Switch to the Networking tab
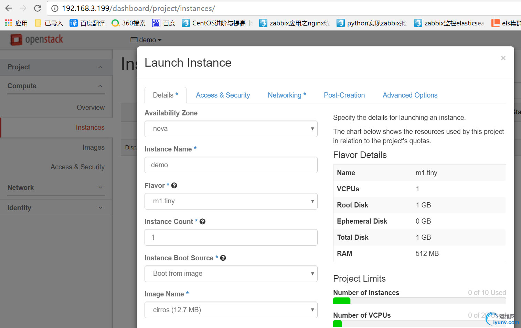The width and height of the screenshot is (521, 328). click(287, 95)
